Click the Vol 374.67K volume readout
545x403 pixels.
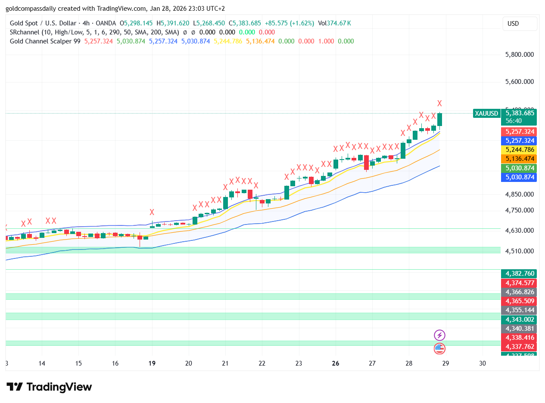click(x=335, y=23)
